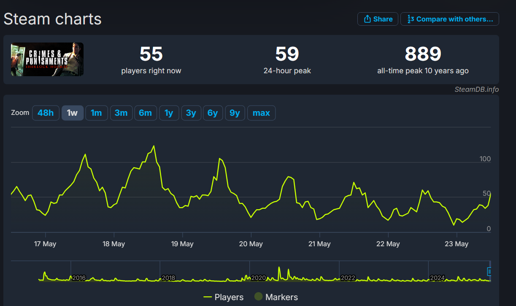This screenshot has height=306, width=516.
Task: Click the 19 May axis label
Action: [x=182, y=244]
